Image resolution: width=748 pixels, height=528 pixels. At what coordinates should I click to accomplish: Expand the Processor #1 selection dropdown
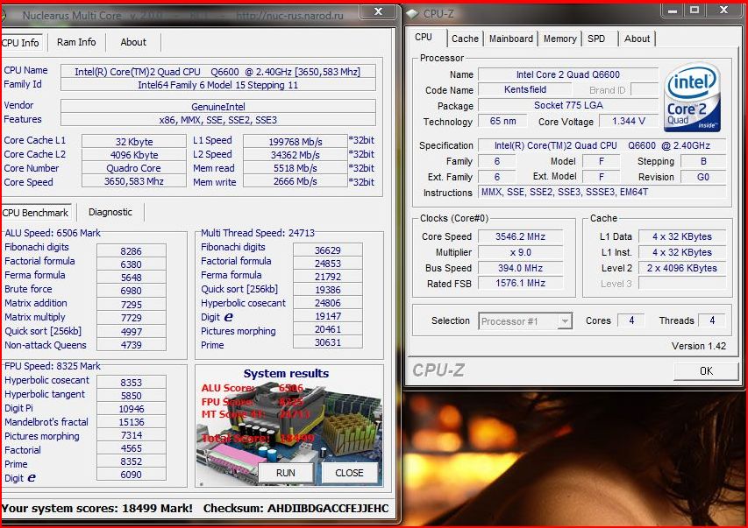565,321
